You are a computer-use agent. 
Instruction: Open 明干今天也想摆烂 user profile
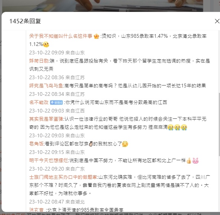(x=49, y=160)
